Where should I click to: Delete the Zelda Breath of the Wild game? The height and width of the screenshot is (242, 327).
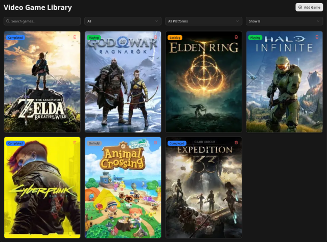pyautogui.click(x=75, y=37)
